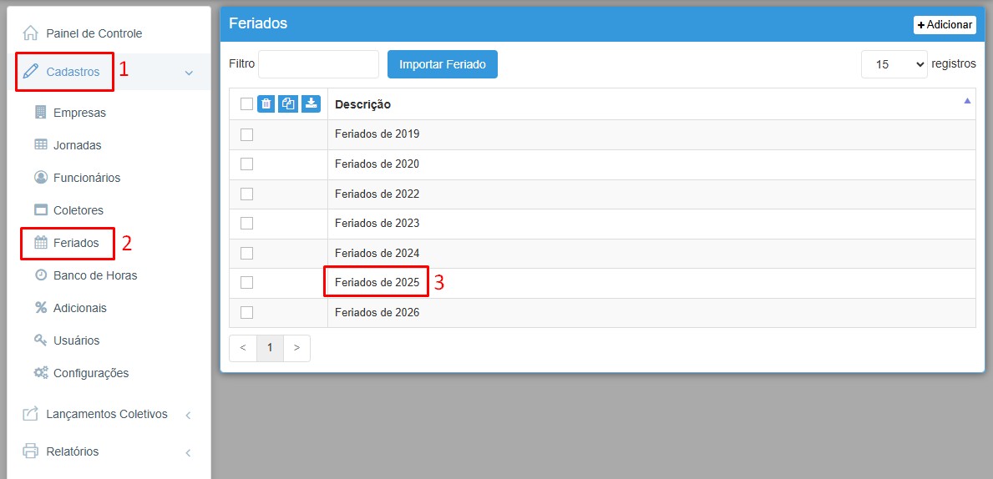Click the trash delete icon in table header
The height and width of the screenshot is (479, 993).
(x=266, y=104)
